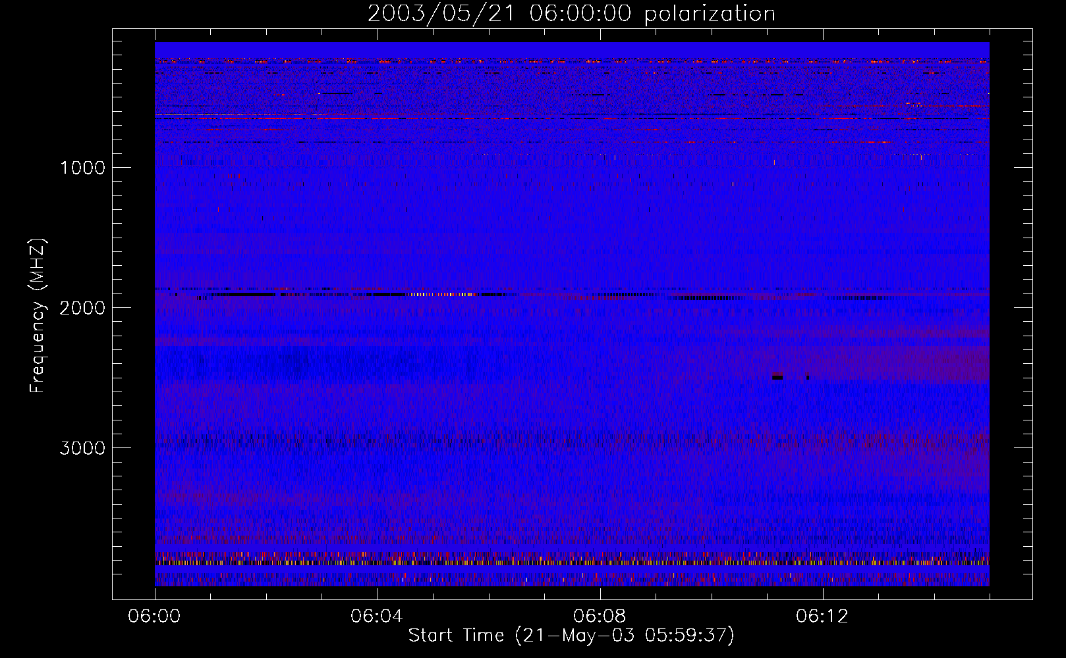The height and width of the screenshot is (658, 1066).
Task: Click the 1000 frequency tick label
Action: click(x=82, y=168)
